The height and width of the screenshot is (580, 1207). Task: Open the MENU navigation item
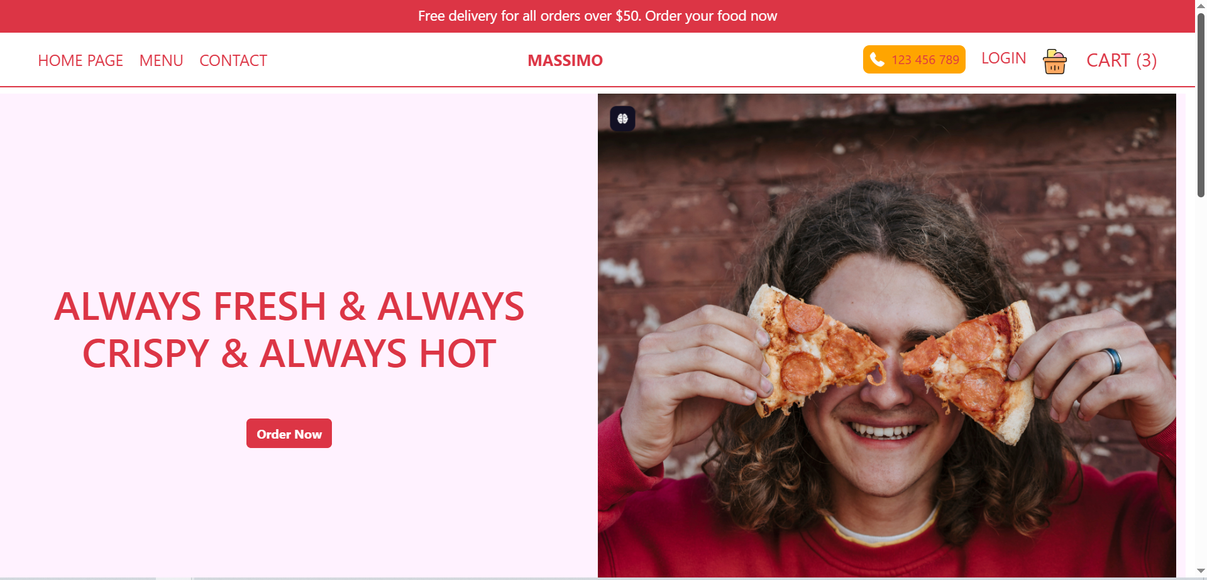click(161, 60)
